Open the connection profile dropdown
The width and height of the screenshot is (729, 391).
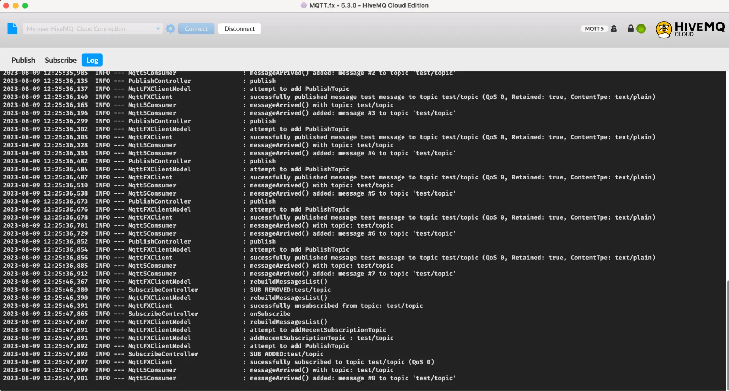pos(93,28)
